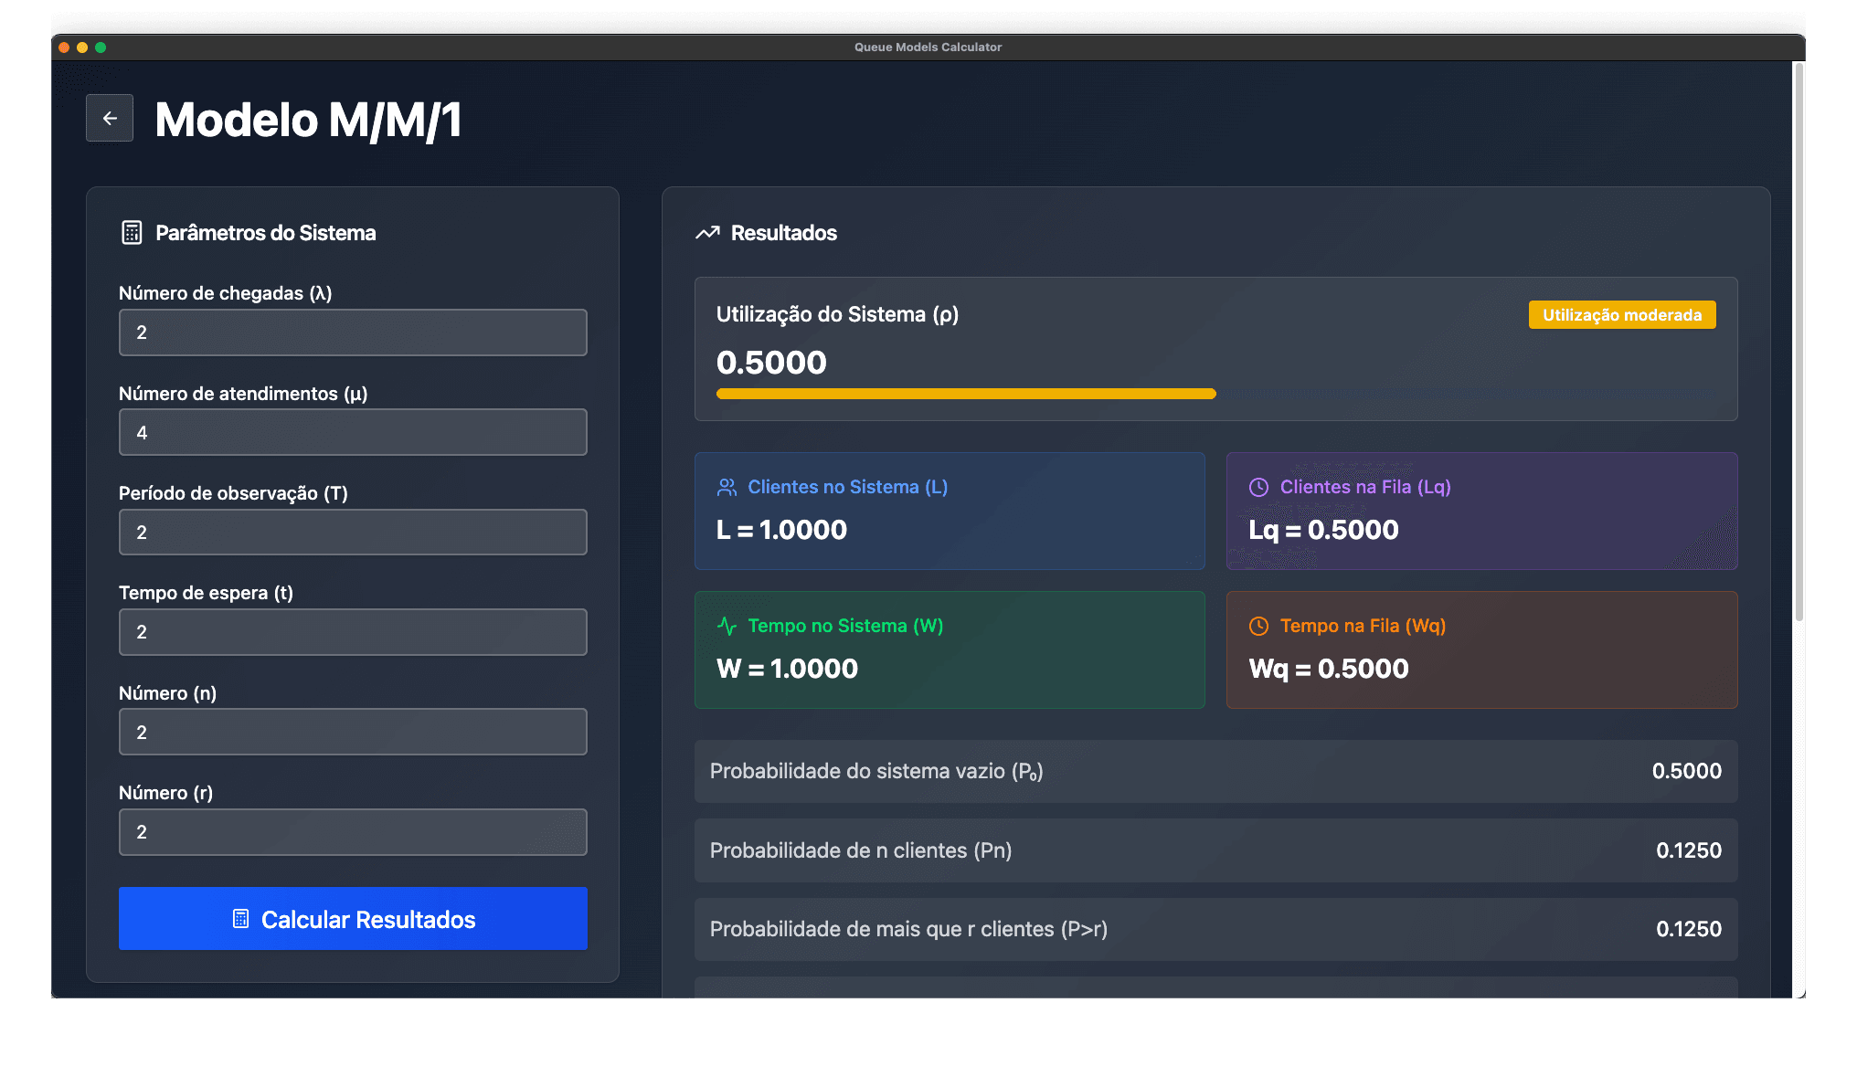Screen dimensions: 1857x1066
Task: Click the Parâmetros do Sistema title
Action: [265, 233]
